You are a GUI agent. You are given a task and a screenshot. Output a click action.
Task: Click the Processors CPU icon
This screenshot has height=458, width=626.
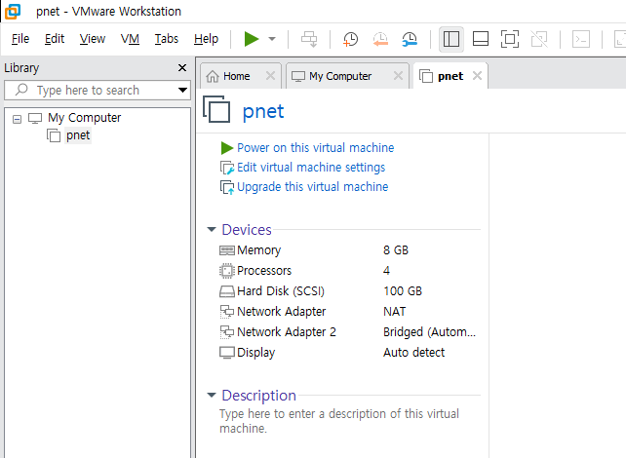[x=227, y=271]
